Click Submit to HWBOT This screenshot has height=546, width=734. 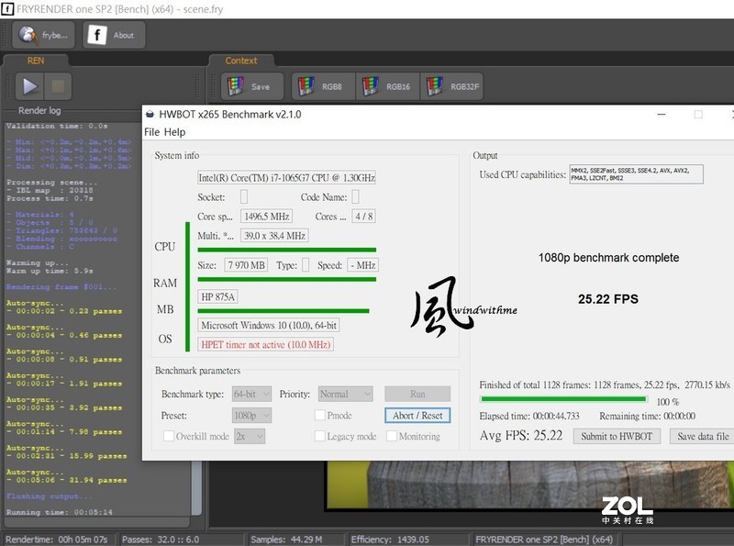point(616,436)
